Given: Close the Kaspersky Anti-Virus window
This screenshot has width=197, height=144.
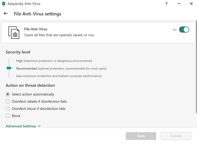Looking at the screenshot, I should pos(191,4).
